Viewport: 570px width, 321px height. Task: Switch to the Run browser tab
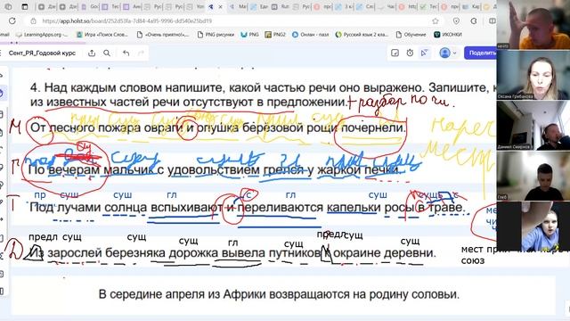pos(281,7)
